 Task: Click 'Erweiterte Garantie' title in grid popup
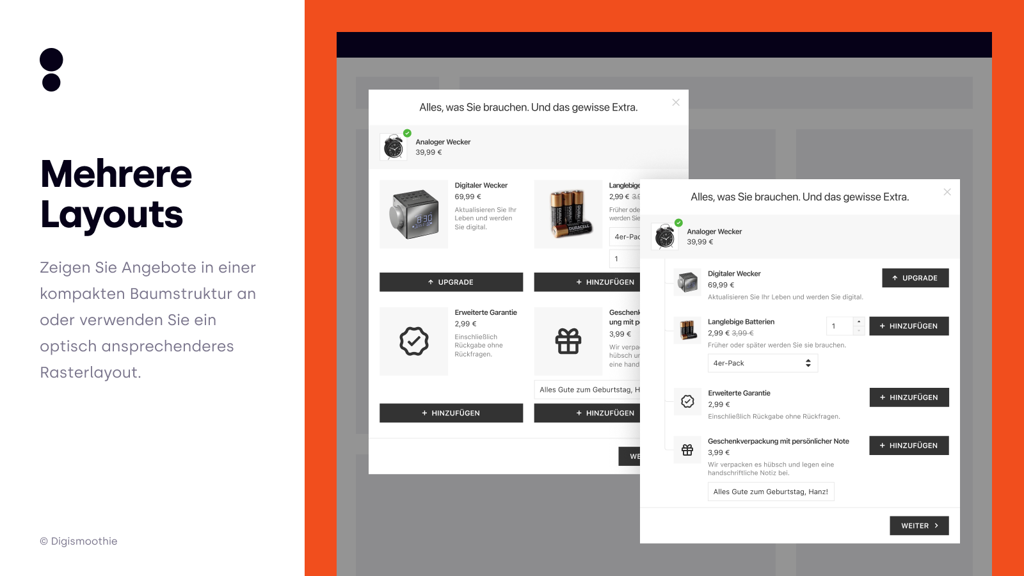[x=486, y=313]
